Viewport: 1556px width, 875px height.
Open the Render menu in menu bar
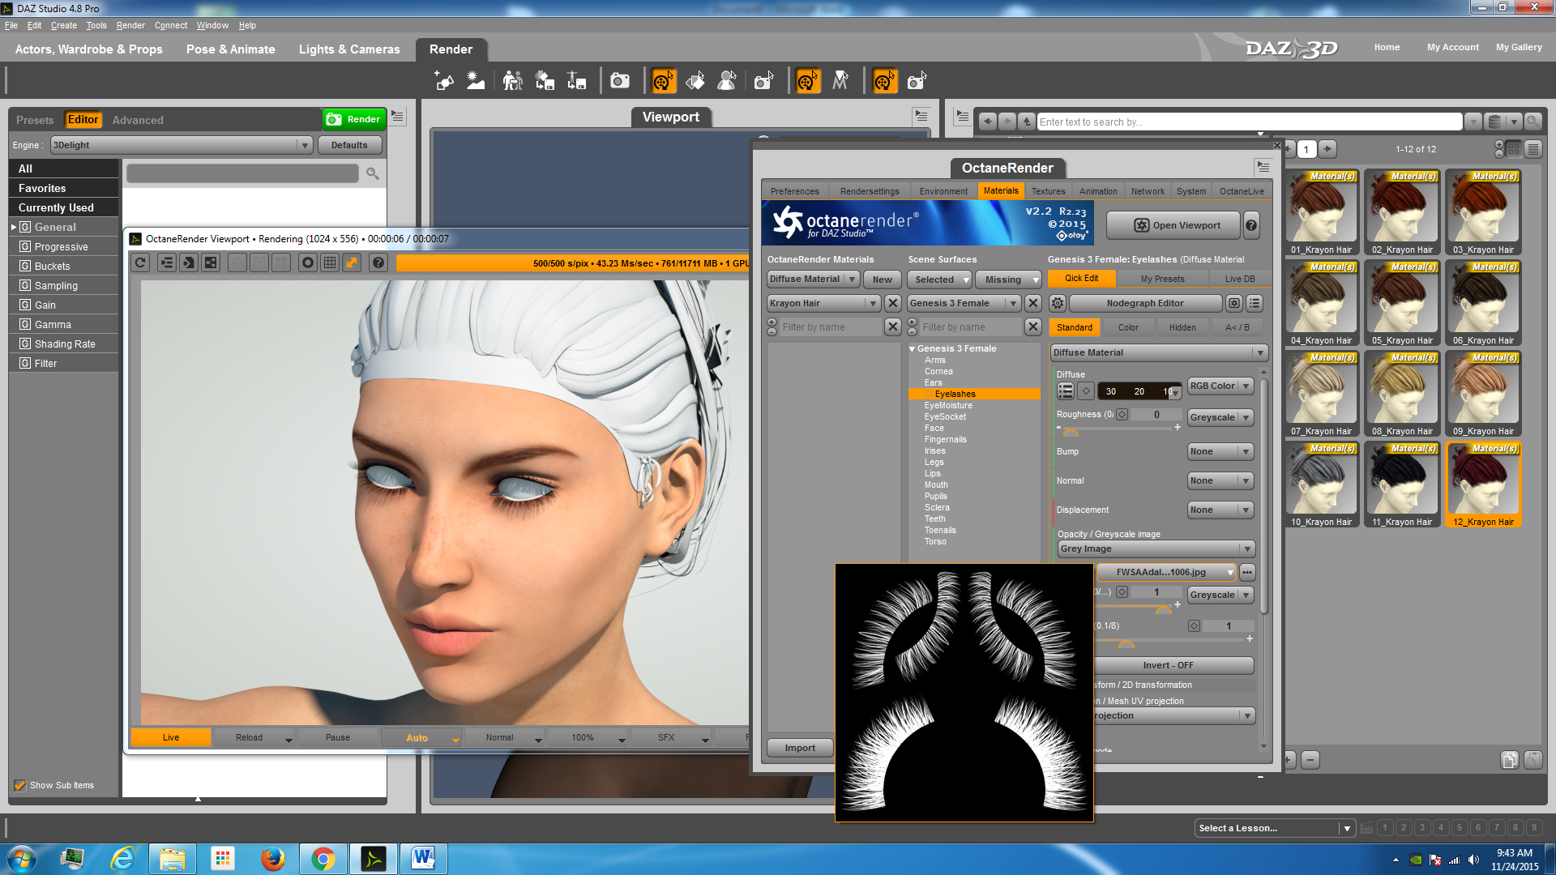(x=130, y=25)
